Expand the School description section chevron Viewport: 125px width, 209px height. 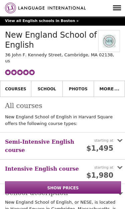pos(120,194)
